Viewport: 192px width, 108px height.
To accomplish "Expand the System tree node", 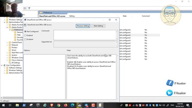I will pyautogui.click(x=7, y=55).
